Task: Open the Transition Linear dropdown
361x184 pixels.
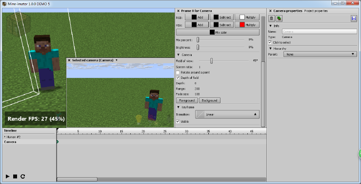Action: (227, 114)
